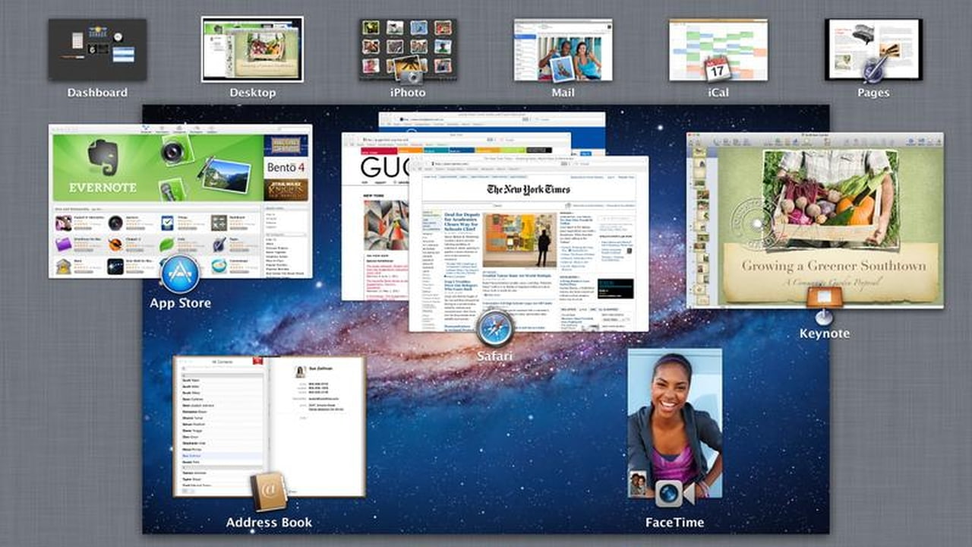
Task: Switch to the Dashboard space thumbnail
Action: tap(97, 50)
